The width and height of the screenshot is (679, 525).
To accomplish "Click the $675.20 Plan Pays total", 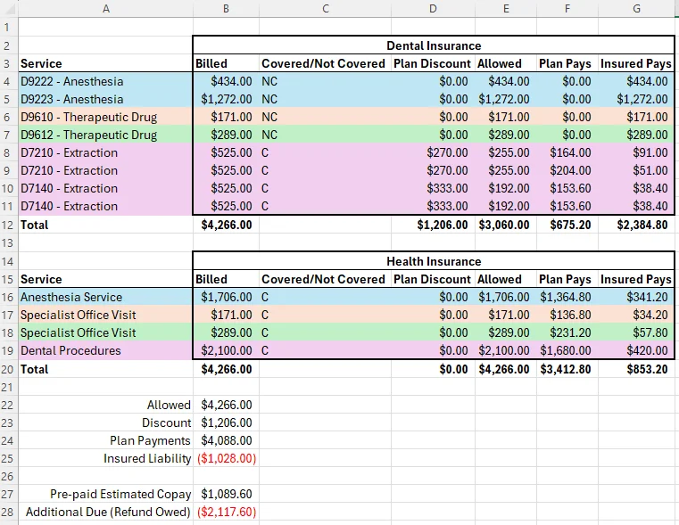I will coord(567,225).
